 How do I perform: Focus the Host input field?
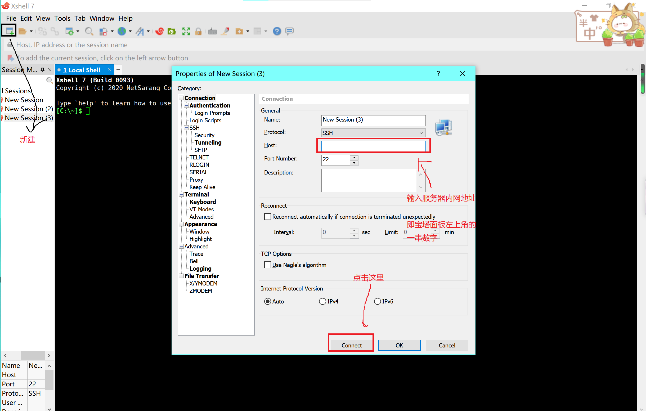pyautogui.click(x=373, y=146)
